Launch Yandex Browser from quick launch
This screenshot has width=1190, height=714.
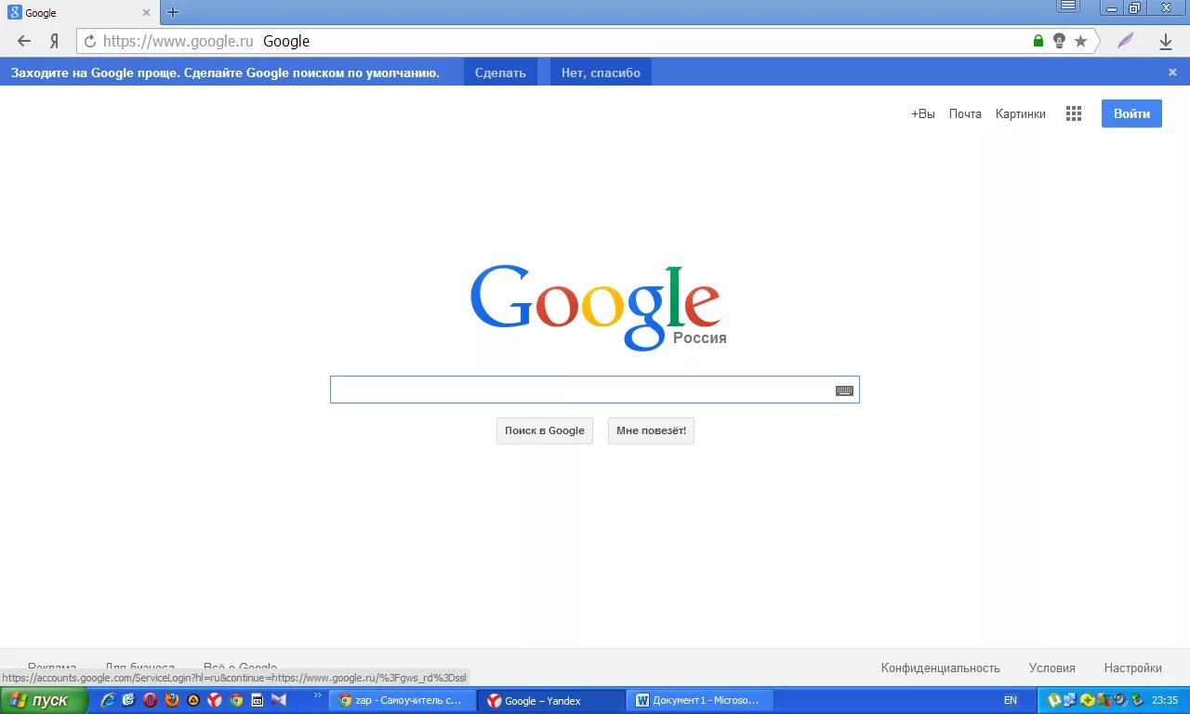point(215,700)
